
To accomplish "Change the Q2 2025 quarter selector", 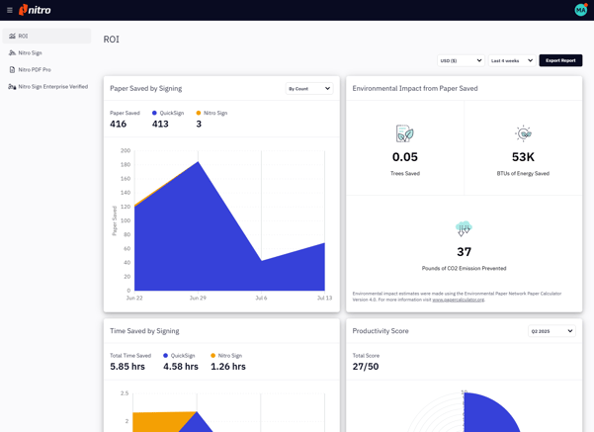I will point(552,331).
